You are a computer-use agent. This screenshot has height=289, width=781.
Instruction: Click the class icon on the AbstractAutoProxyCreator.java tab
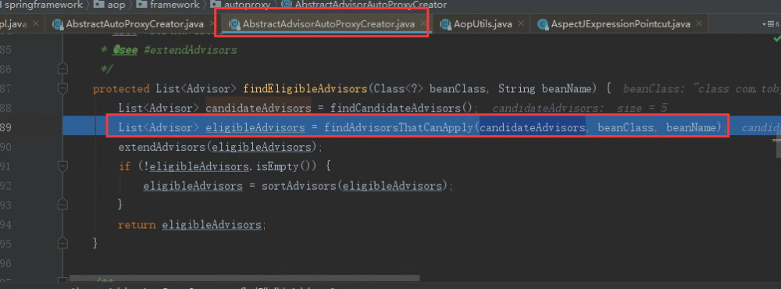[x=57, y=24]
